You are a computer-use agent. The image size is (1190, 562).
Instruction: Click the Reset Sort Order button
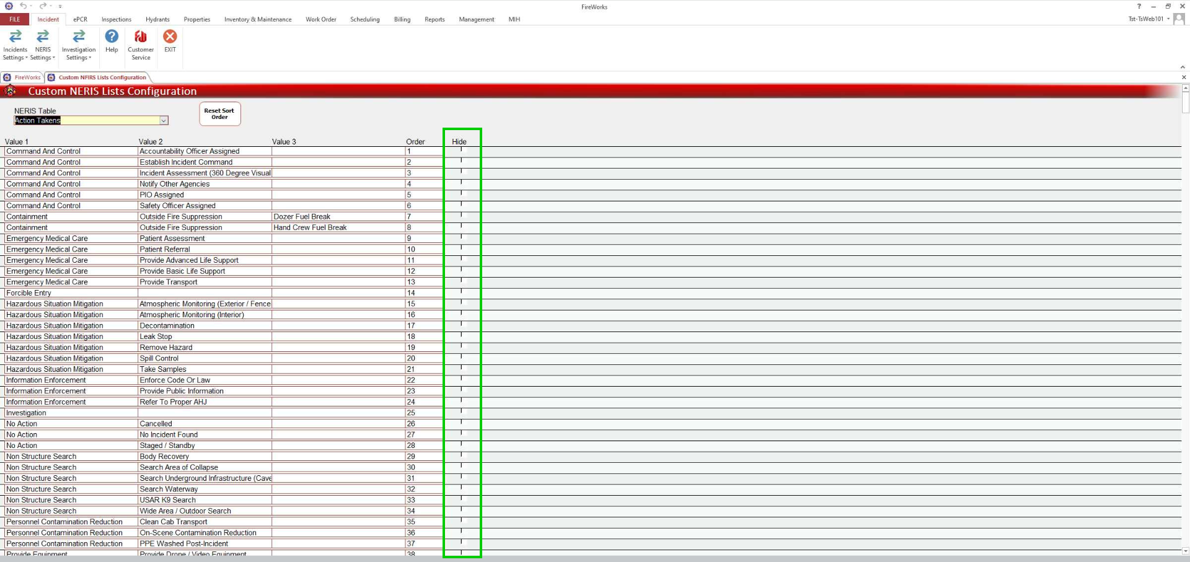point(219,114)
